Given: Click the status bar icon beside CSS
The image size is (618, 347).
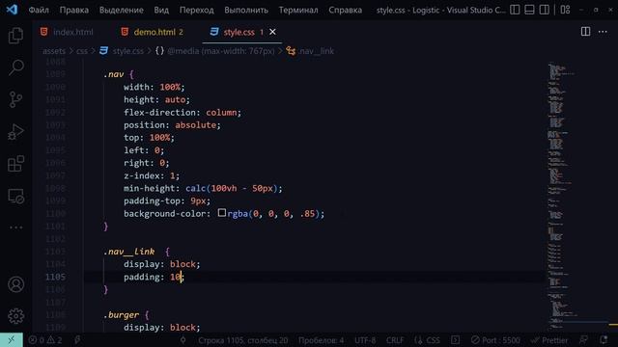Looking at the screenshot, I should tap(455, 340).
